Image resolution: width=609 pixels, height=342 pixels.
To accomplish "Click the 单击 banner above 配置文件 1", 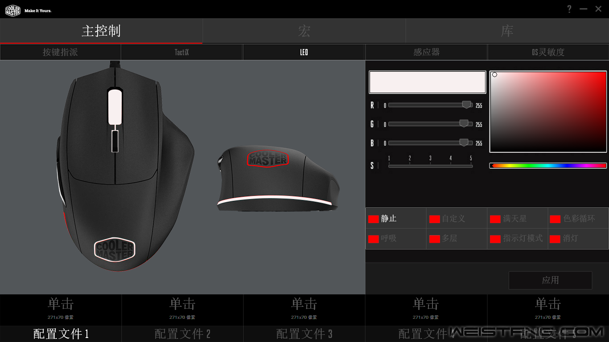I will coord(61,310).
